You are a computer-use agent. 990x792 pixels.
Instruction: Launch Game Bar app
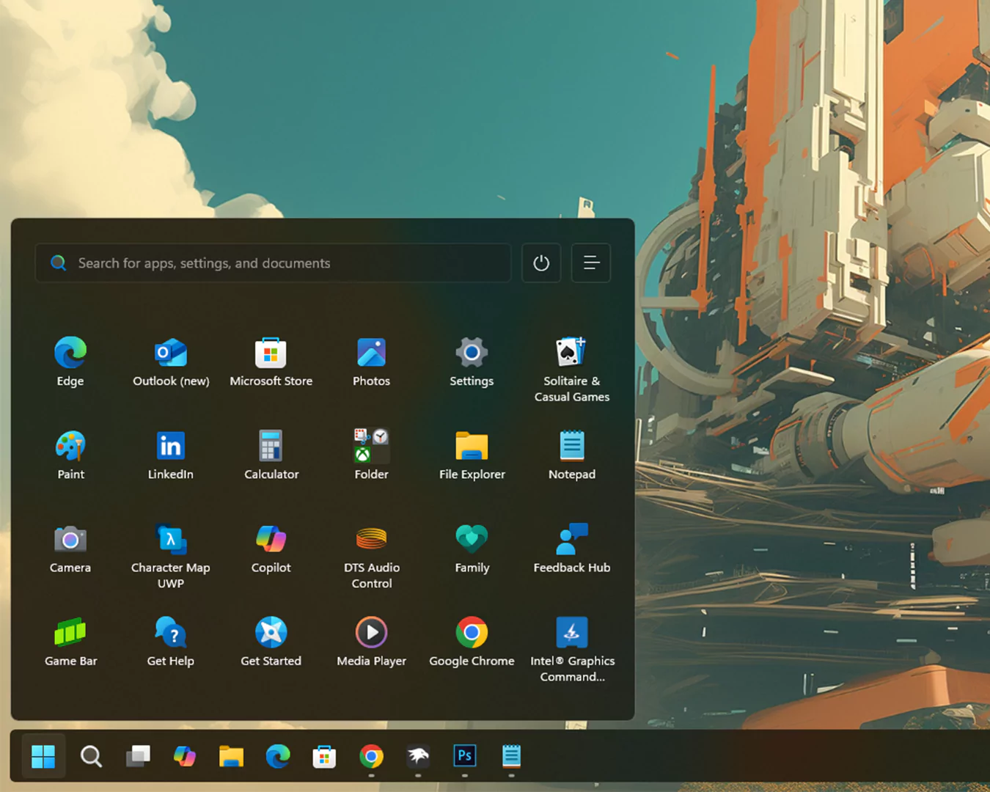tap(70, 641)
